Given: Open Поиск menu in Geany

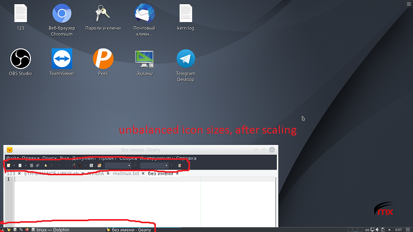Looking at the screenshot, I should coord(50,158).
